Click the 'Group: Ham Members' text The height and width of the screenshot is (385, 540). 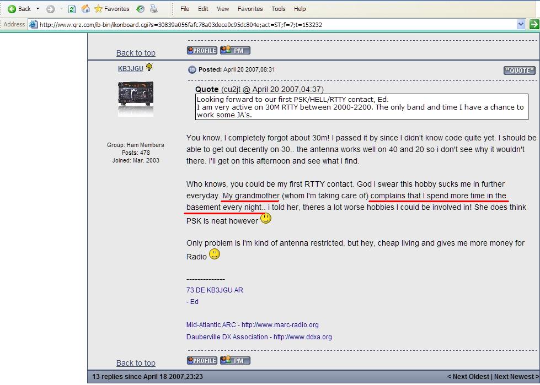tap(136, 145)
